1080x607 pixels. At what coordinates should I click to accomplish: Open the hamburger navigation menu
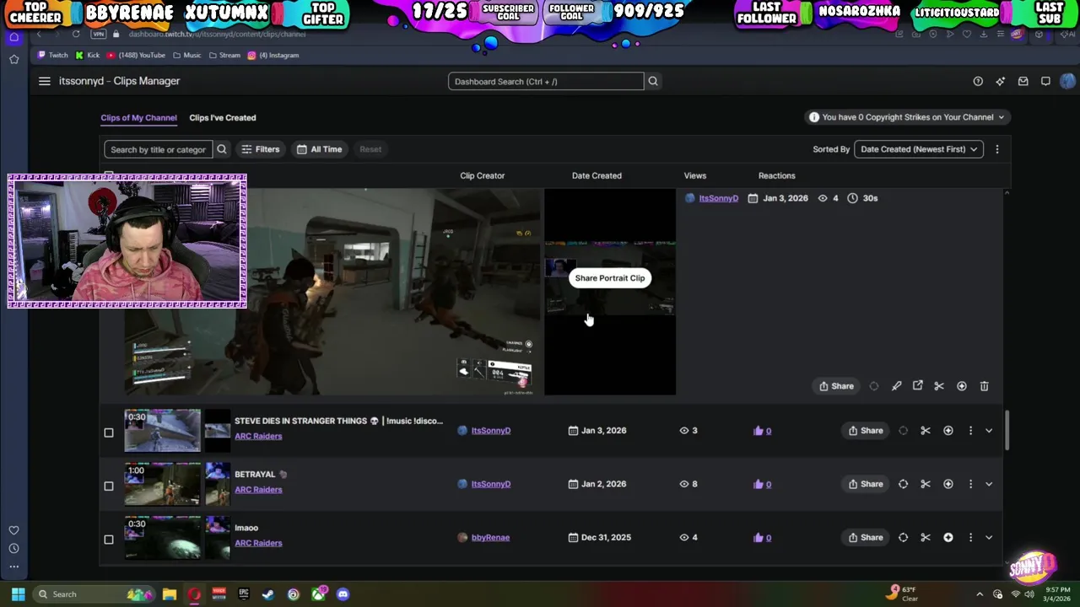44,81
